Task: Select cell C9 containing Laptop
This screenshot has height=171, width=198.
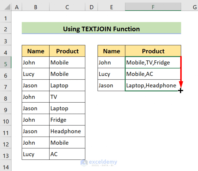Action: pyautogui.click(x=67, y=108)
